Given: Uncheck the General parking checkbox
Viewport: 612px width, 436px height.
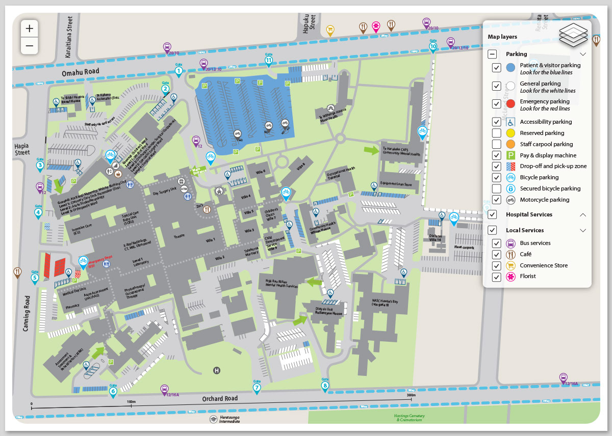Looking at the screenshot, I should point(496,86).
